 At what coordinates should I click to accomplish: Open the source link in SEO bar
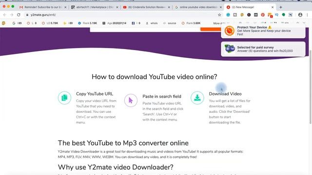click(x=170, y=23)
